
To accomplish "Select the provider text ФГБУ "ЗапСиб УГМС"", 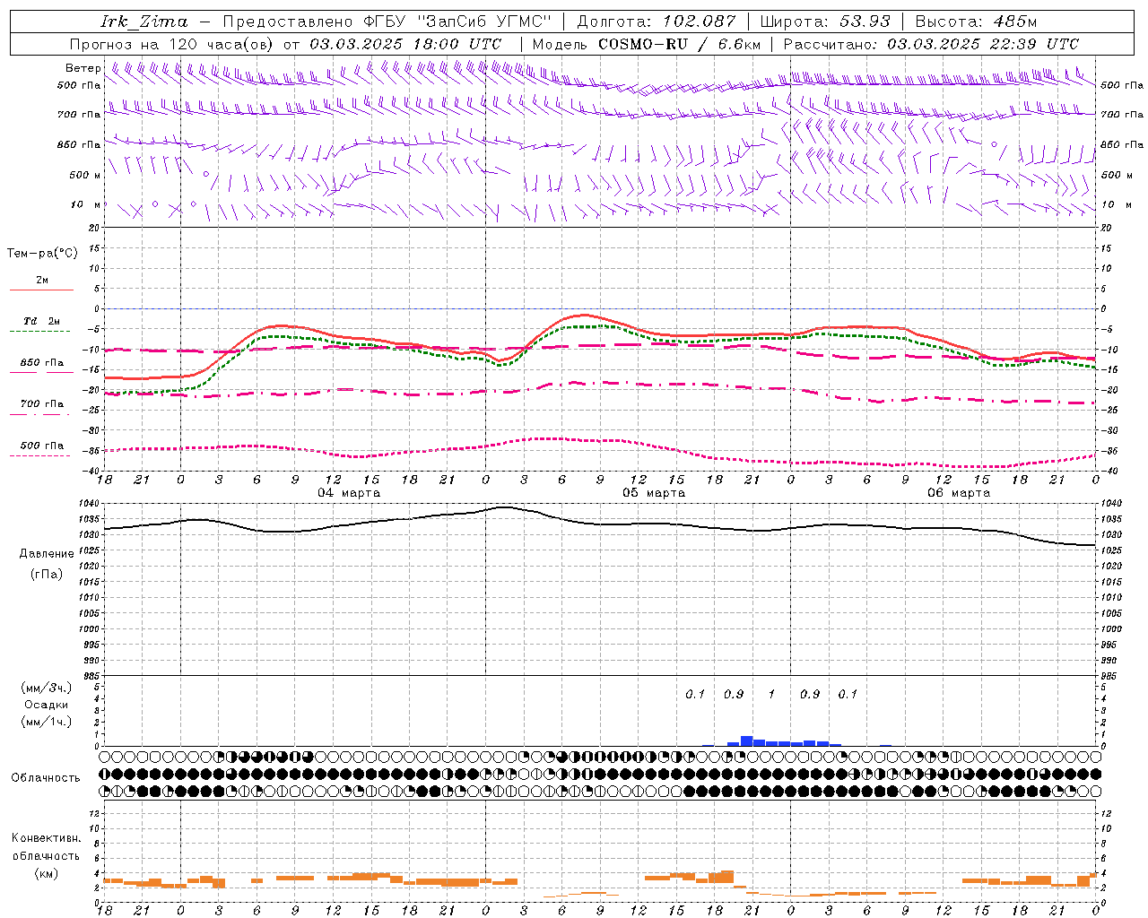I will 457,22.
